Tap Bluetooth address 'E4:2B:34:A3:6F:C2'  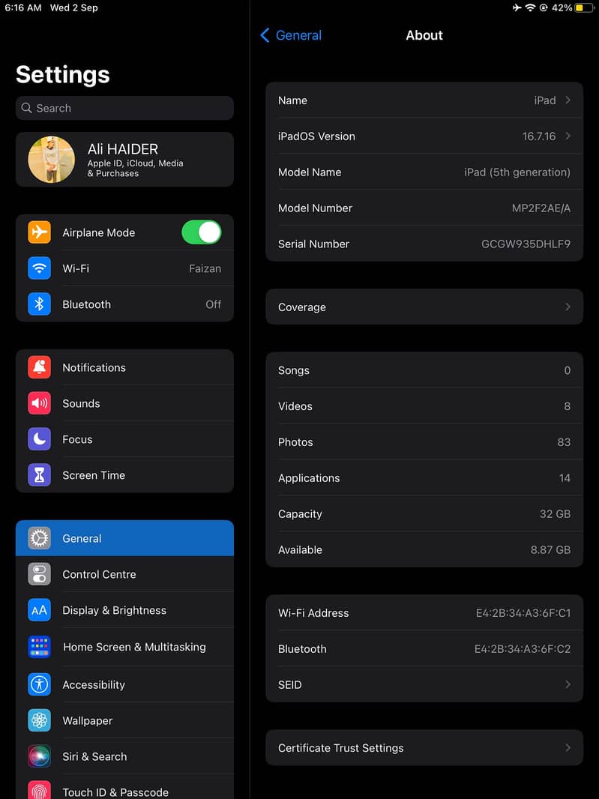[523, 648]
